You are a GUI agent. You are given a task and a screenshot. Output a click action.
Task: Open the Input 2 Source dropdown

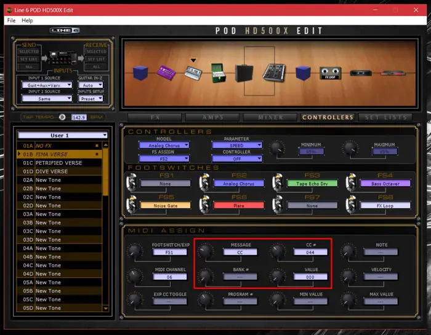pos(47,98)
